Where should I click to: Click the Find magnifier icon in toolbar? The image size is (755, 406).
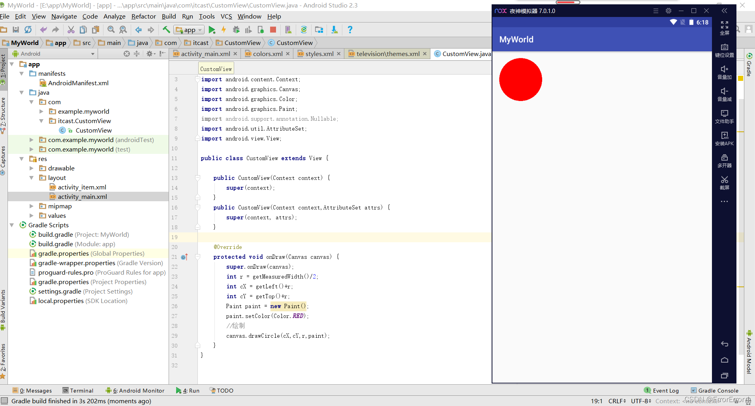[111, 30]
